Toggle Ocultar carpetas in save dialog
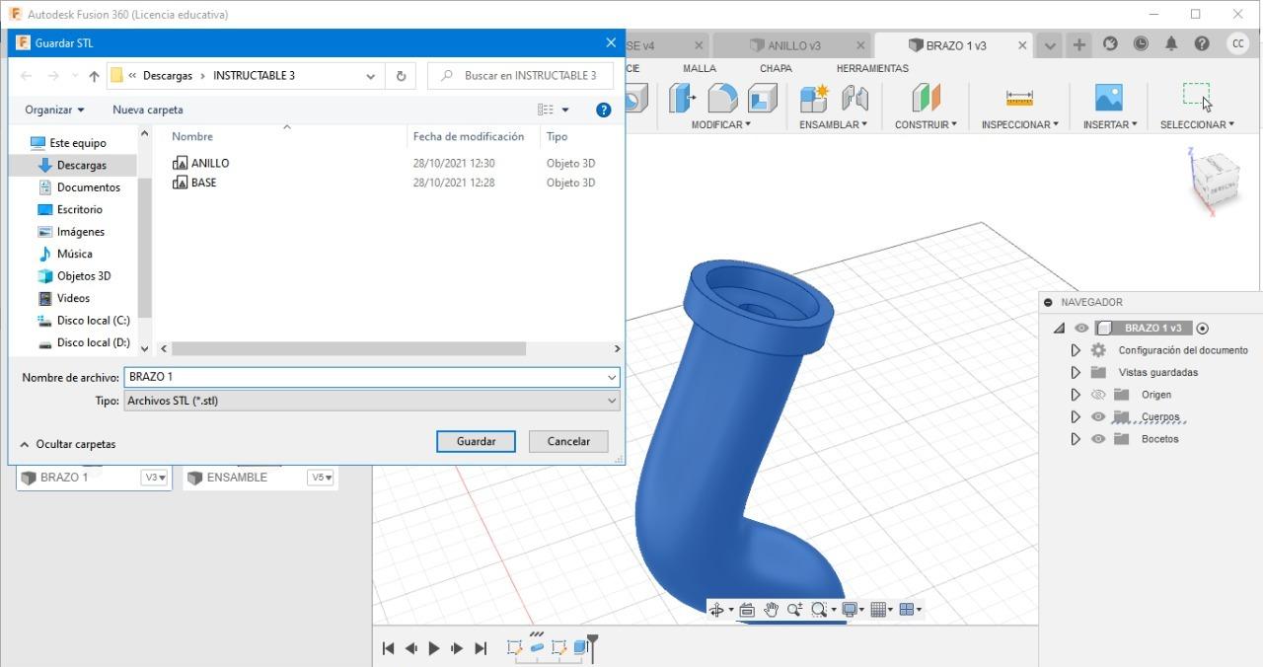The height and width of the screenshot is (667, 1263). click(x=68, y=444)
